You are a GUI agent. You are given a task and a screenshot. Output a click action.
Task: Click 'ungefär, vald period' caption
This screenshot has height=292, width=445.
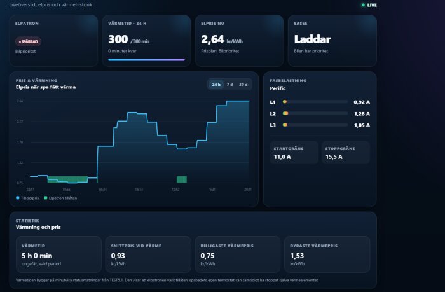41,264
